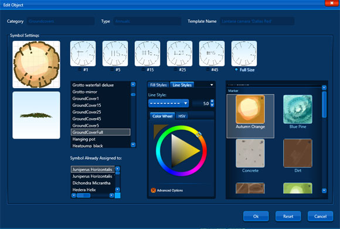Choose the brown stone swatch below Concrete
340x229 pixels.
(x=250, y=188)
